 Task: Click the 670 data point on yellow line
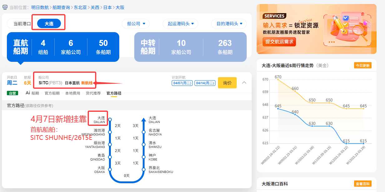(x=278, y=80)
